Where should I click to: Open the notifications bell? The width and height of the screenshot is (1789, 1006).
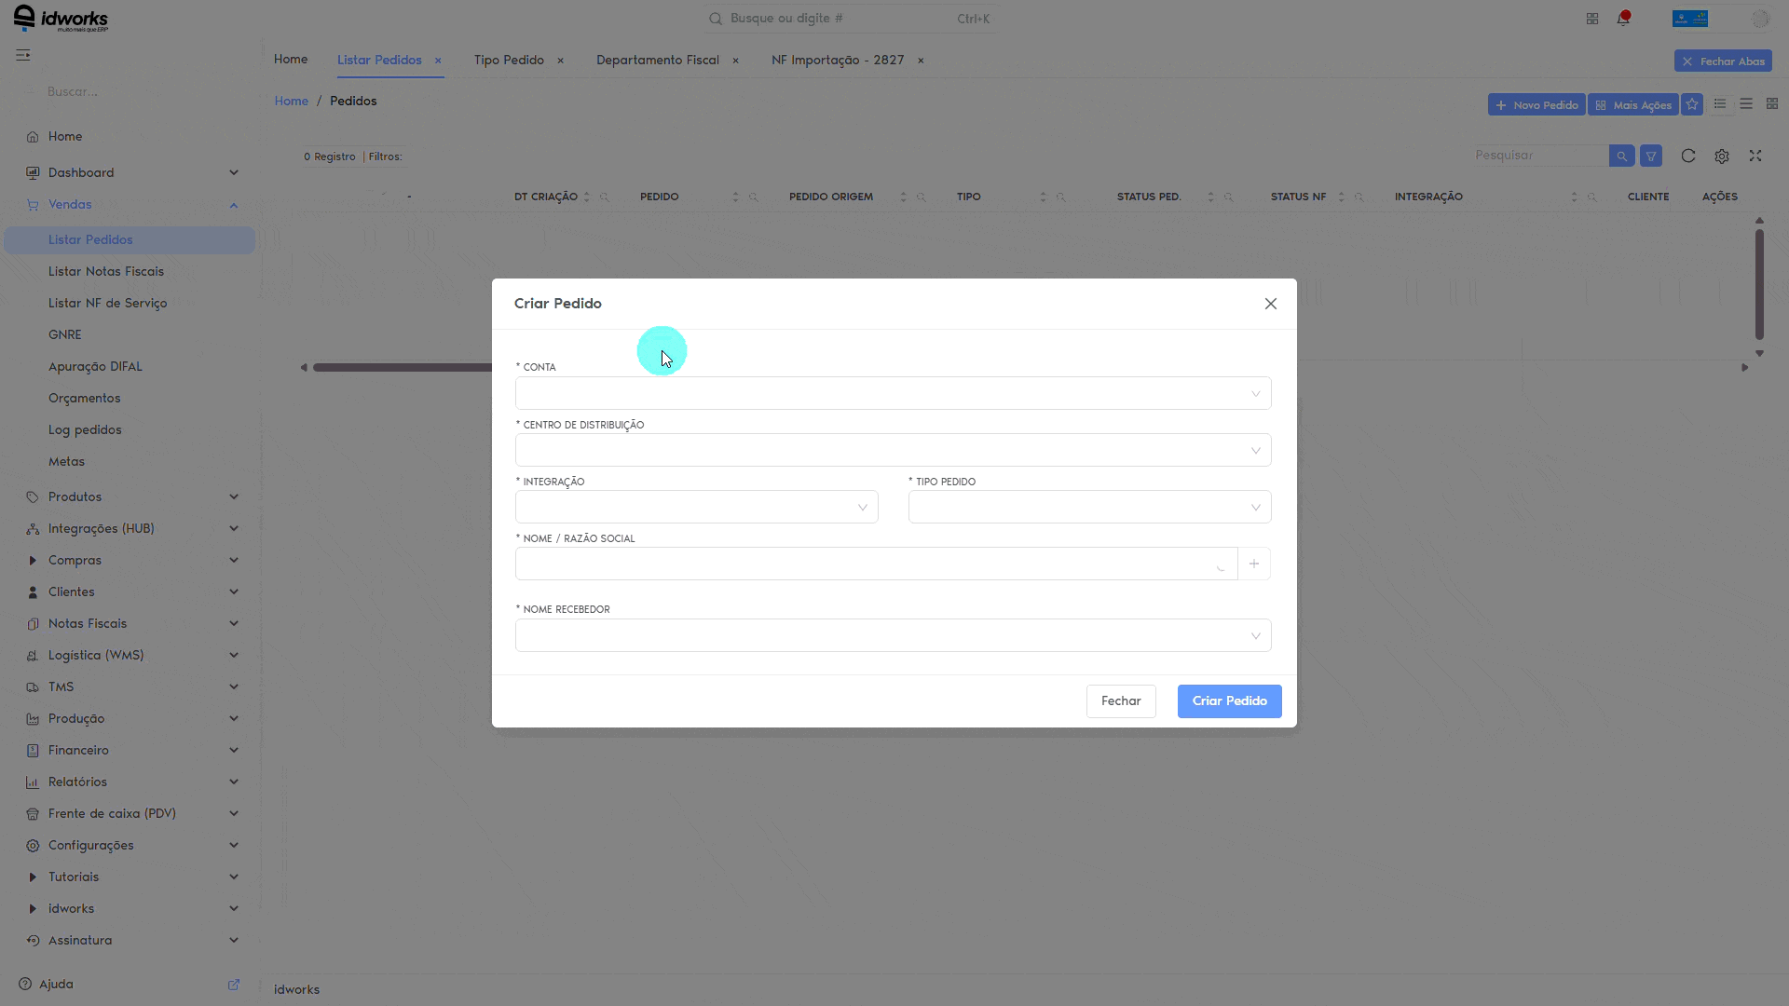[1623, 19]
